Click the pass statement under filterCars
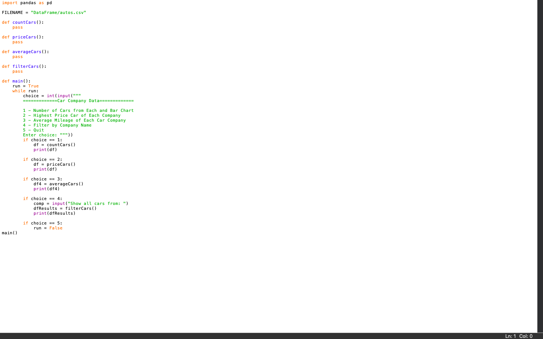The width and height of the screenshot is (543, 339). coord(17,71)
